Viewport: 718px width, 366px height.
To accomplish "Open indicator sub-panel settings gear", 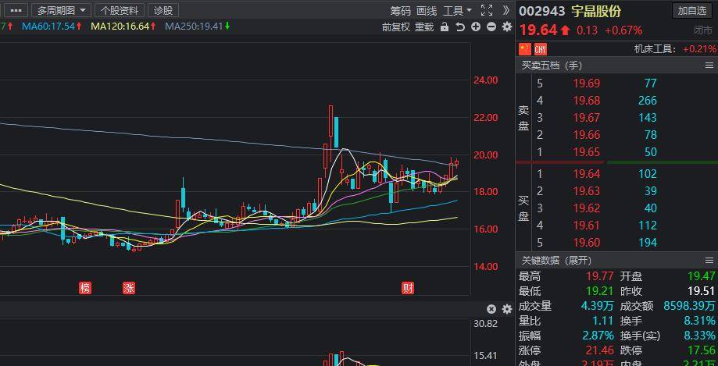I will 506,309.
